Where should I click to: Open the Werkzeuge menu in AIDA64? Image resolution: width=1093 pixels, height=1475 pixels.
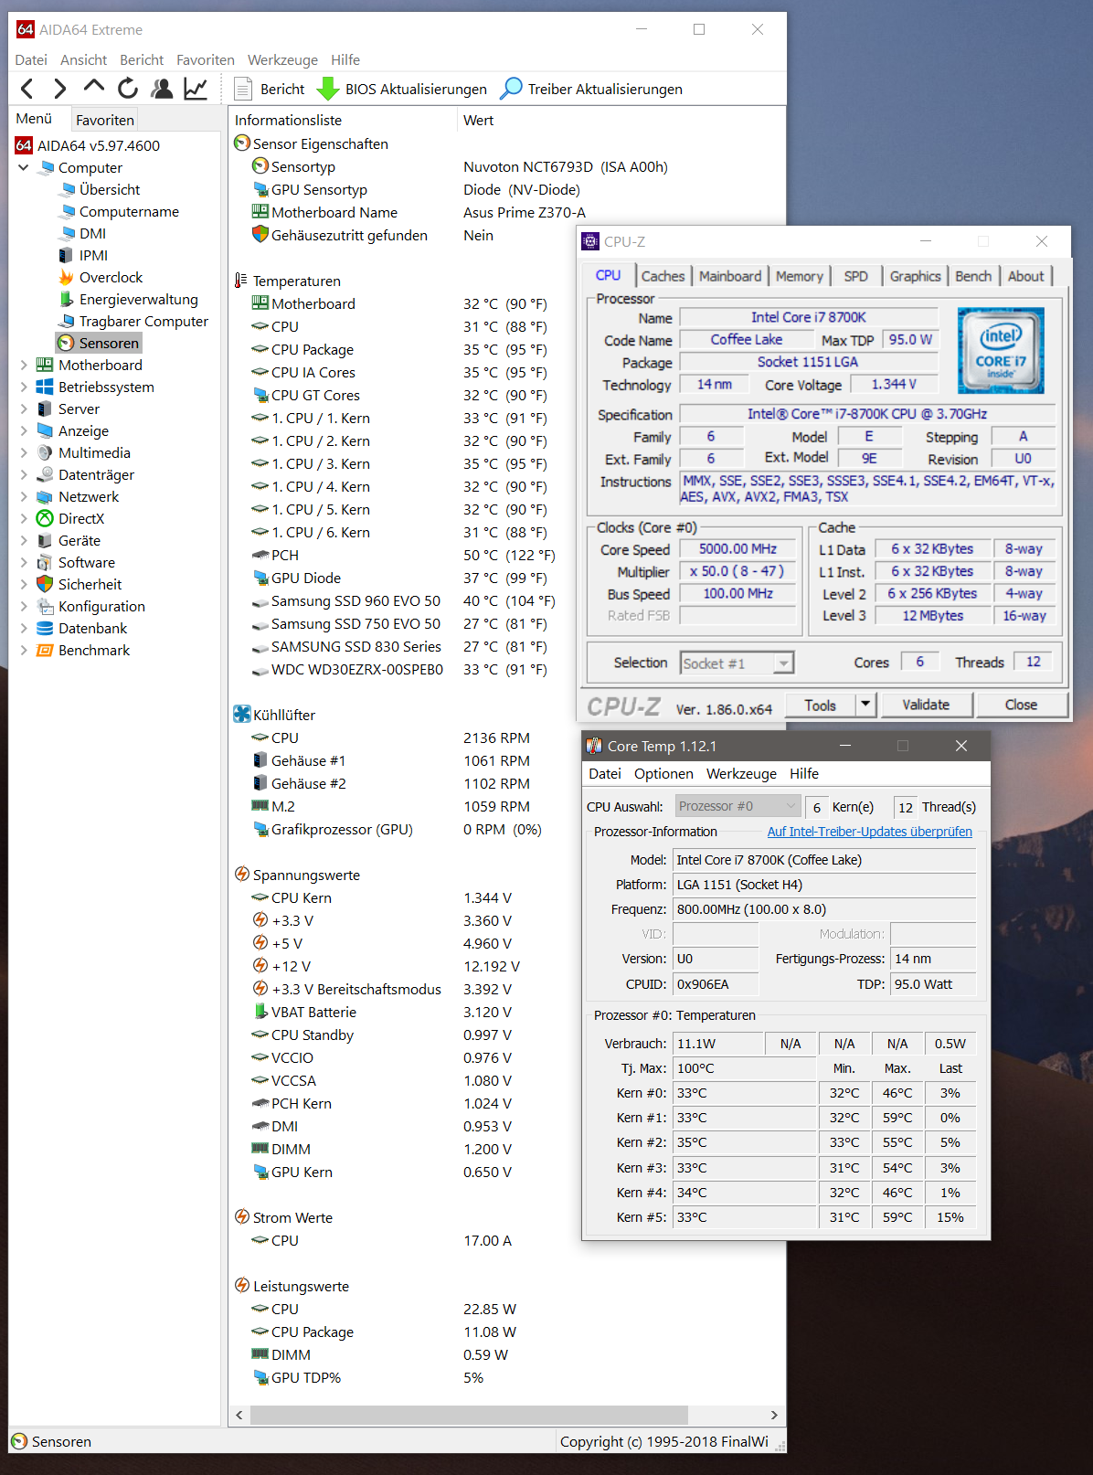(x=282, y=59)
